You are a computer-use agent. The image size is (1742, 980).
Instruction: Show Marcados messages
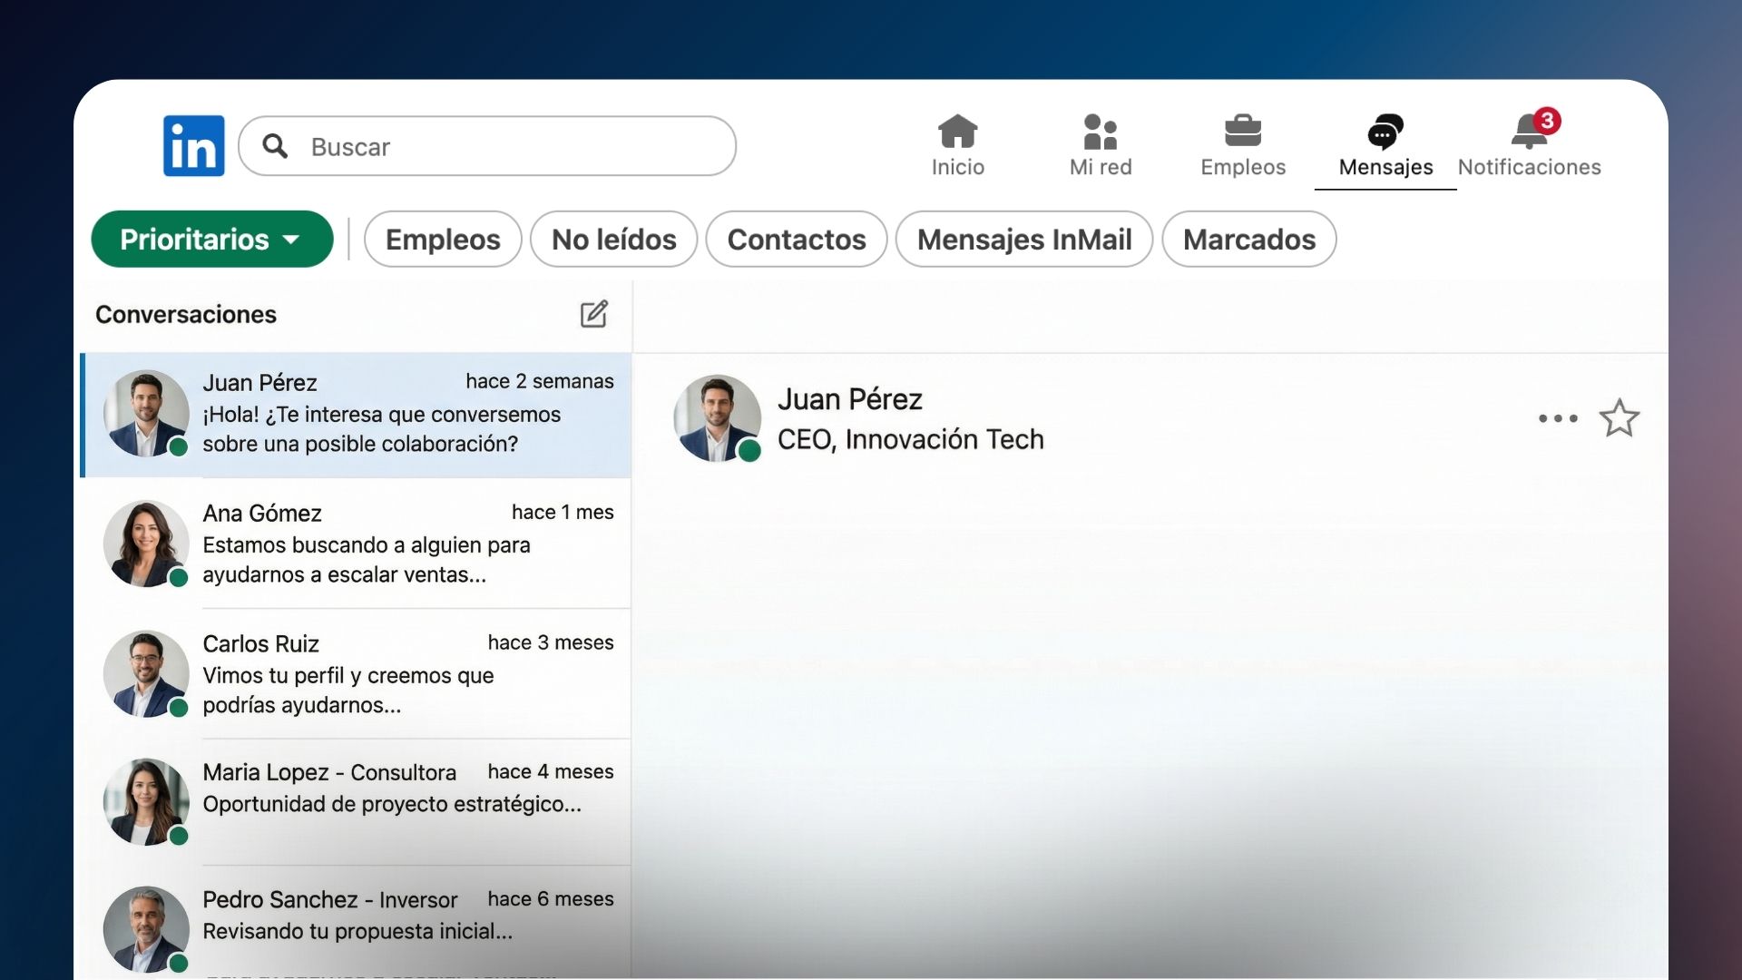click(x=1248, y=240)
